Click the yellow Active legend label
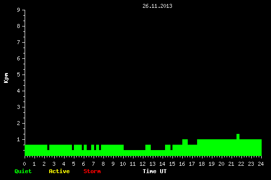 coord(59,171)
